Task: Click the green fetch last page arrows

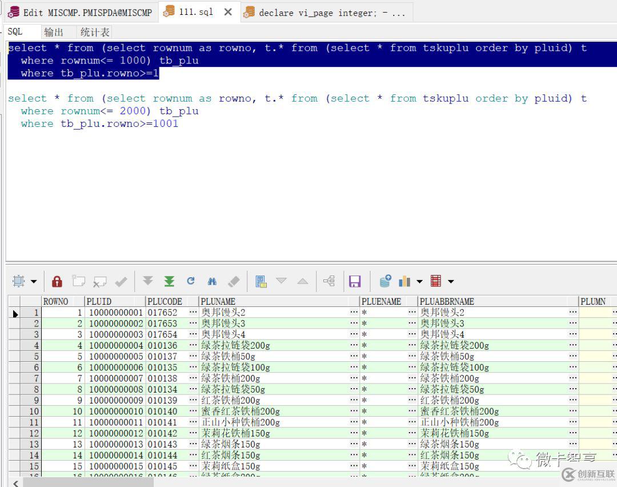Action: point(169,281)
